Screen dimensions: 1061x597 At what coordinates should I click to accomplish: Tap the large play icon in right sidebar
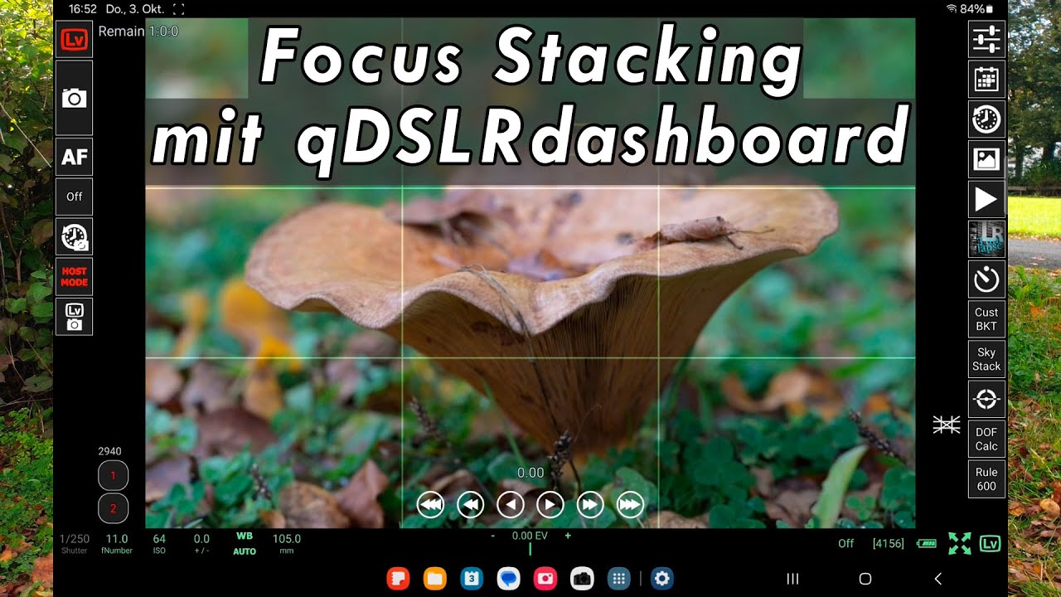pos(986,199)
